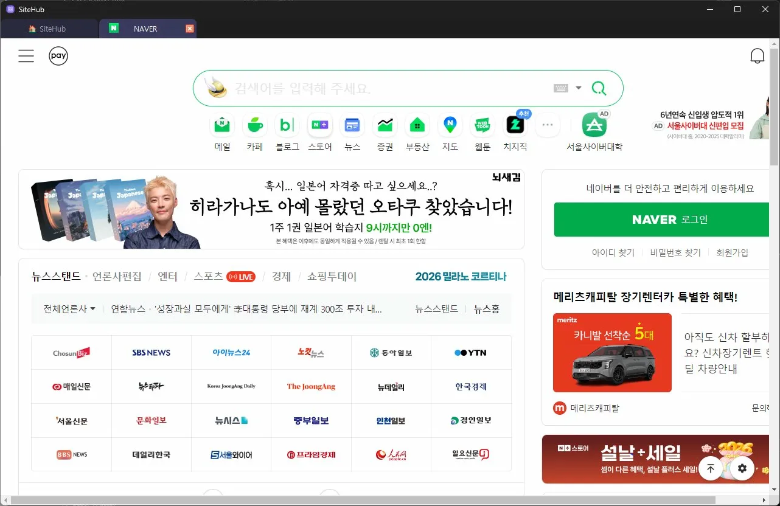Click the Naver Pay icon

pyautogui.click(x=58, y=55)
